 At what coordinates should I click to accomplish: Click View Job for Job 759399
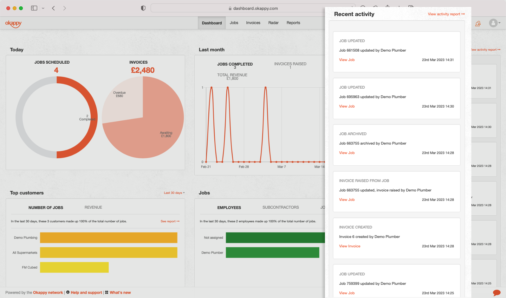point(347,293)
